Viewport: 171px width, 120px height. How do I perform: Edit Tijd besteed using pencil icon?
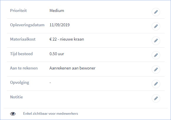pyautogui.click(x=156, y=55)
